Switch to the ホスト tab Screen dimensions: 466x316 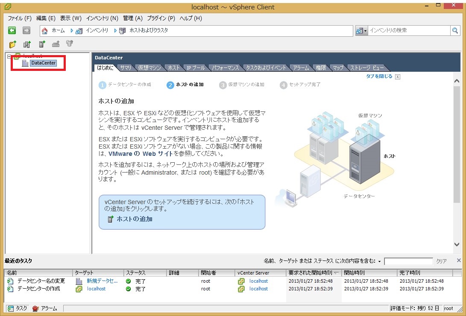tap(174, 68)
